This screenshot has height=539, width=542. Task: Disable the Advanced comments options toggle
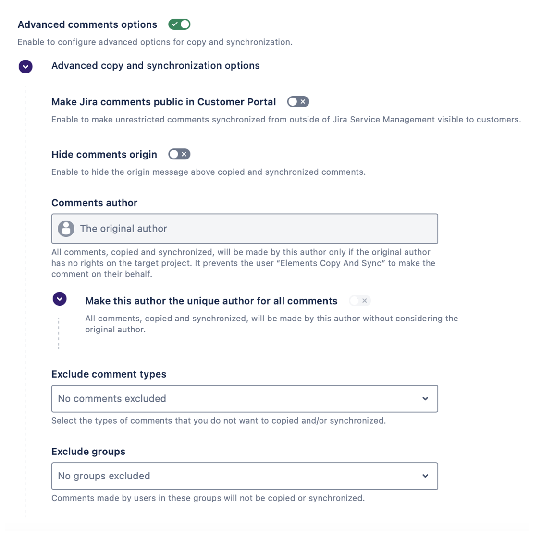(179, 24)
